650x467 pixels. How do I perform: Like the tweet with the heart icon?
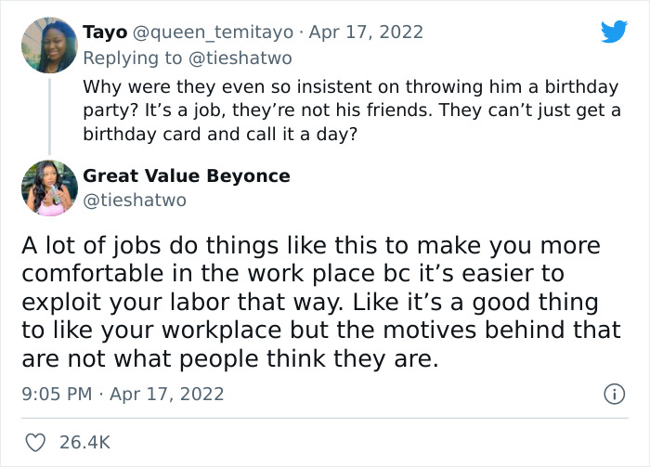tap(34, 442)
